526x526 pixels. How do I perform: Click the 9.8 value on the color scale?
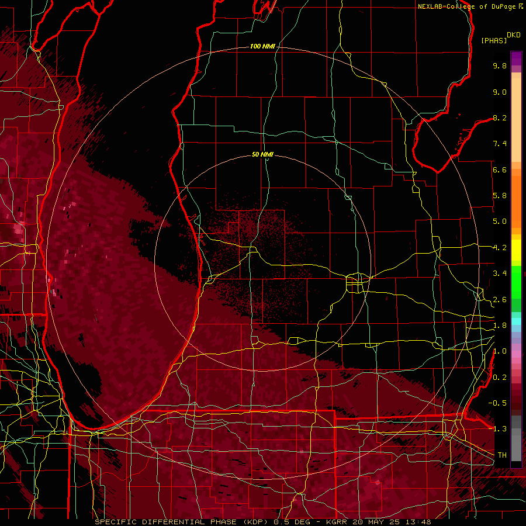[500, 65]
